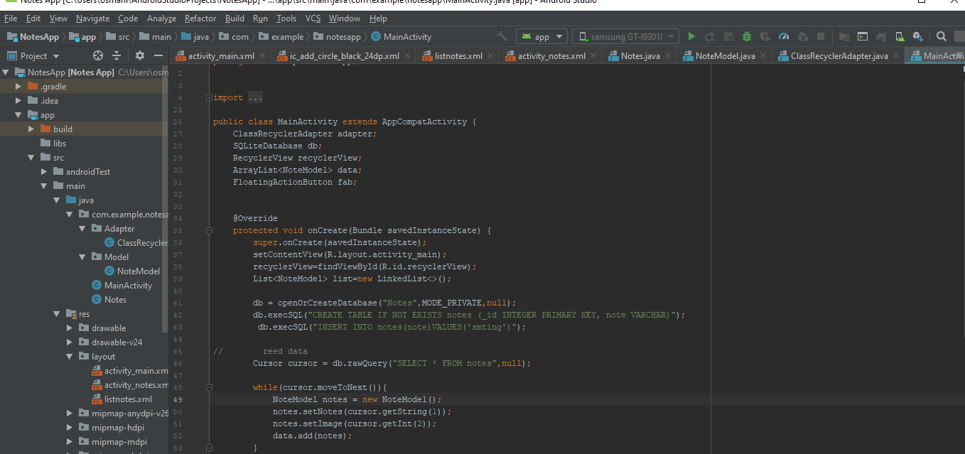Viewport: 965px width, 454px height.
Task: Click the green Run app button
Action: point(691,36)
